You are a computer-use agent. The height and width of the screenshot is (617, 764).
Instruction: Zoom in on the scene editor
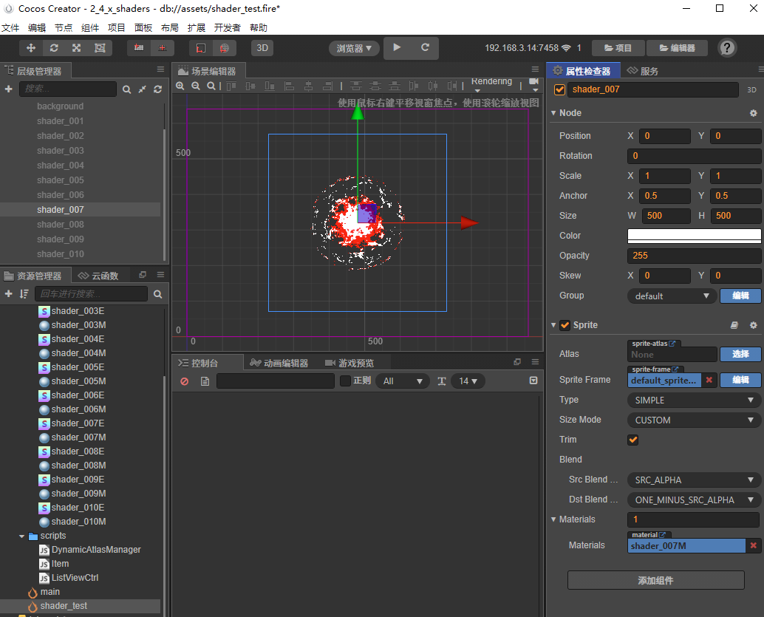click(180, 86)
